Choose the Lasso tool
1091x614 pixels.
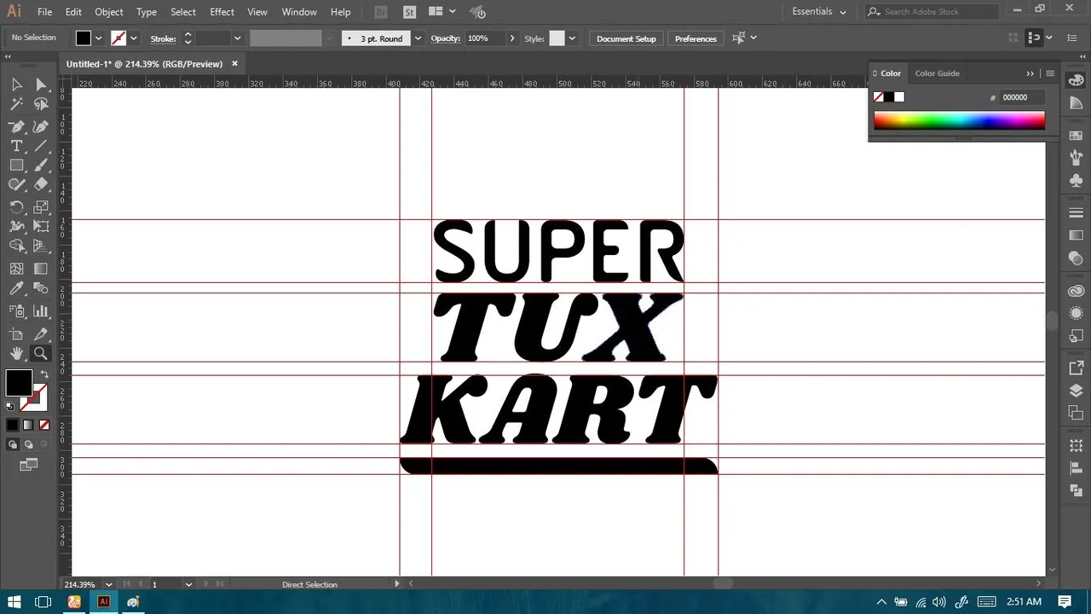click(41, 104)
